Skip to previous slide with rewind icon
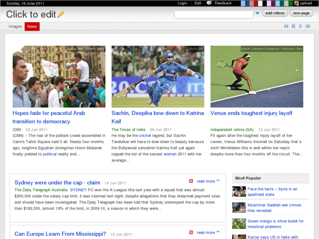The height and width of the screenshot is (239, 319). [x=286, y=26]
